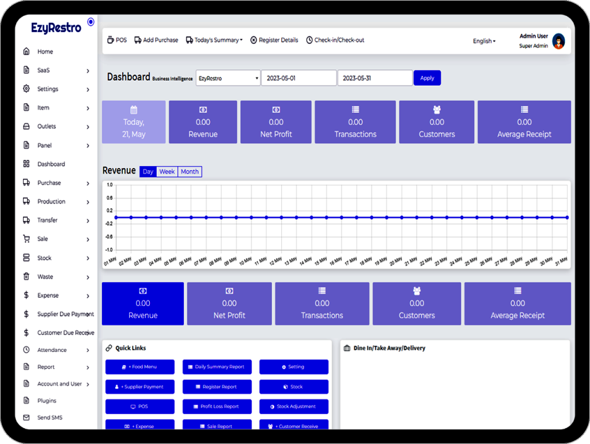Expand the Report menu in sidebar

[x=56, y=367]
